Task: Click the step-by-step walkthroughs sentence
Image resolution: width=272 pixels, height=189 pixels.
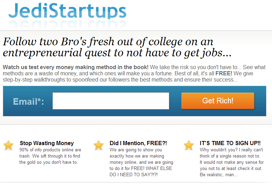Action: click(x=120, y=79)
